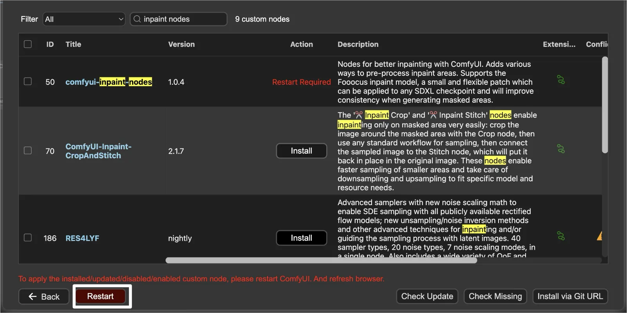Image resolution: width=627 pixels, height=313 pixels.
Task: Click the extension icon for RES4LYF
Action: click(x=561, y=236)
